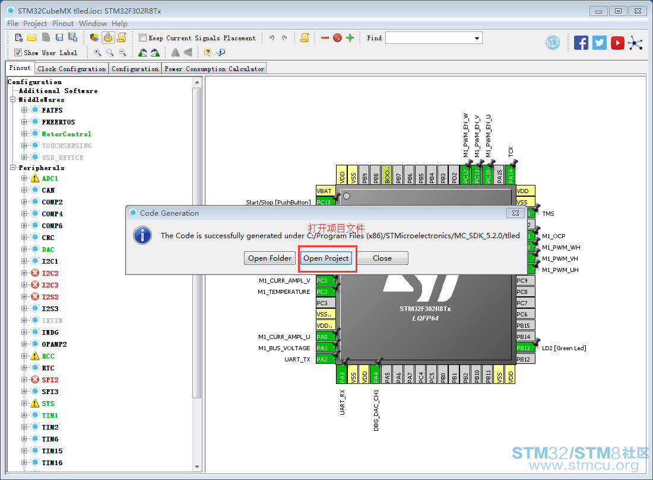Image resolution: width=653 pixels, height=480 pixels.
Task: Click the PA0 pin on the chip
Action: [x=326, y=337]
